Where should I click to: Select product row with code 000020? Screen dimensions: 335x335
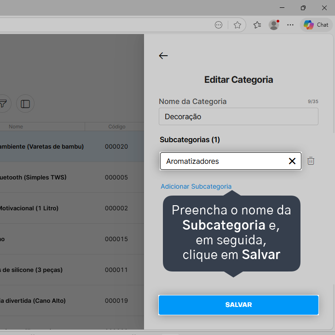(72, 146)
